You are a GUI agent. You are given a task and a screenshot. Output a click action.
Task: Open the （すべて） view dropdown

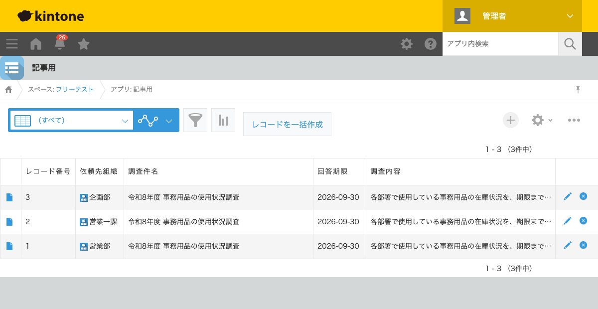click(x=71, y=120)
